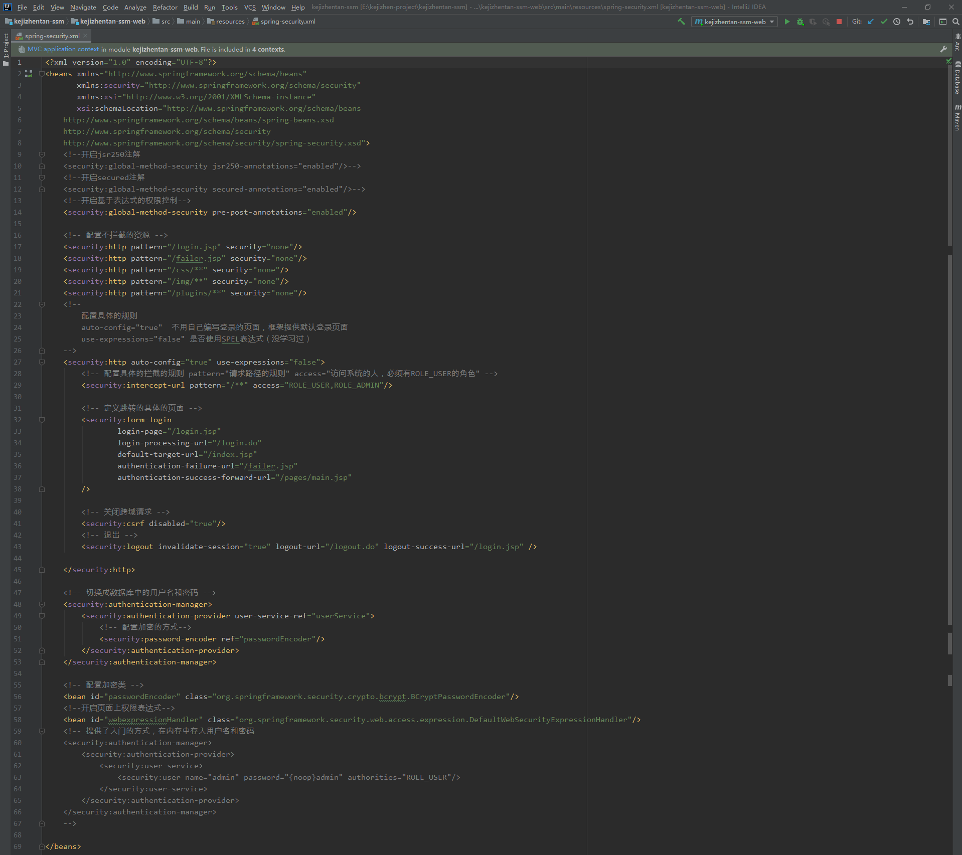Collapse the comment fold on line 22
962x855 pixels.
42,304
